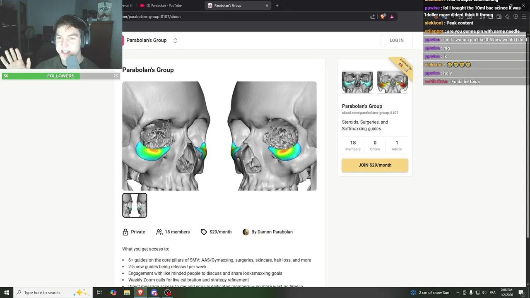Open the Windows Start menu
The width and height of the screenshot is (530, 298).
coord(6,293)
